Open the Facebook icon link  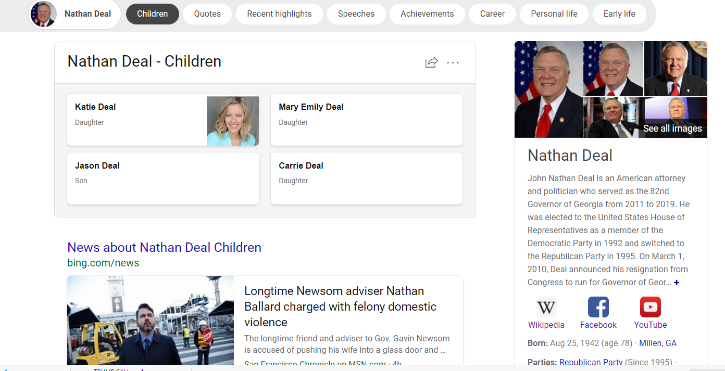(598, 307)
